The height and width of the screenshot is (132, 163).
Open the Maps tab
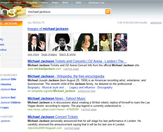pos(55,2)
